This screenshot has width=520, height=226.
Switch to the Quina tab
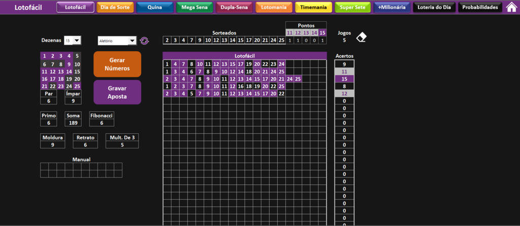coord(155,7)
